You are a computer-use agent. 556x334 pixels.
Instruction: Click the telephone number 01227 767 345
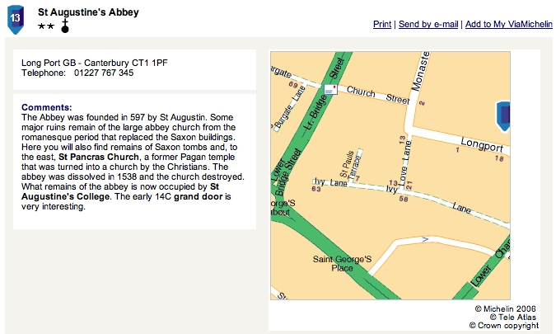[104, 73]
